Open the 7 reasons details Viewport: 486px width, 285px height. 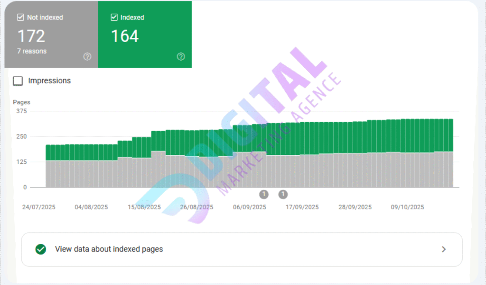32,51
